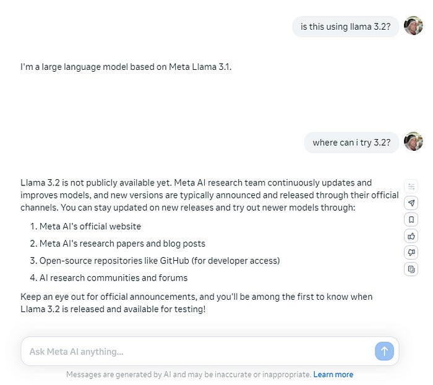433x385 pixels.
Task: Select the 'where can i try 3.2?' message bubble
Action: point(351,143)
